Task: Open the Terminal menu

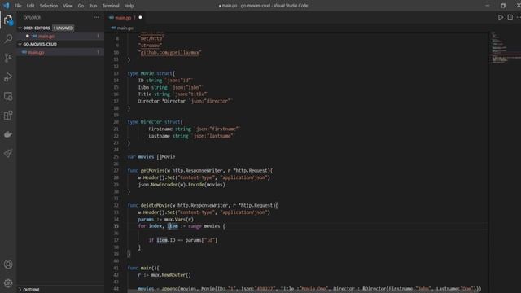Action: [111, 6]
